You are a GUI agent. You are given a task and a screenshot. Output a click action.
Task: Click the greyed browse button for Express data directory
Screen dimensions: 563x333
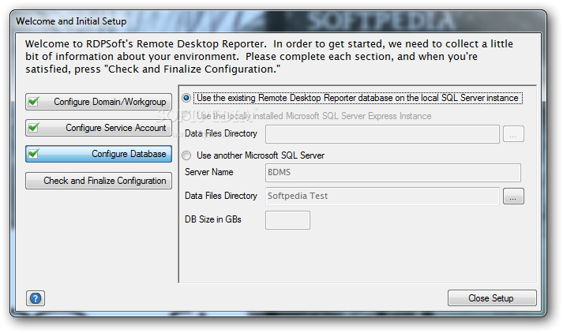point(513,134)
